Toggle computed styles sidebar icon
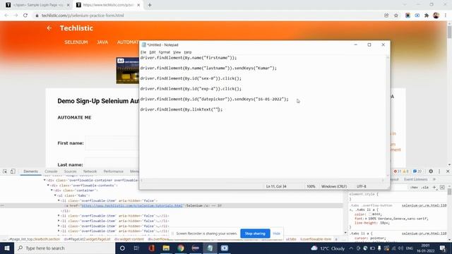 point(442,188)
